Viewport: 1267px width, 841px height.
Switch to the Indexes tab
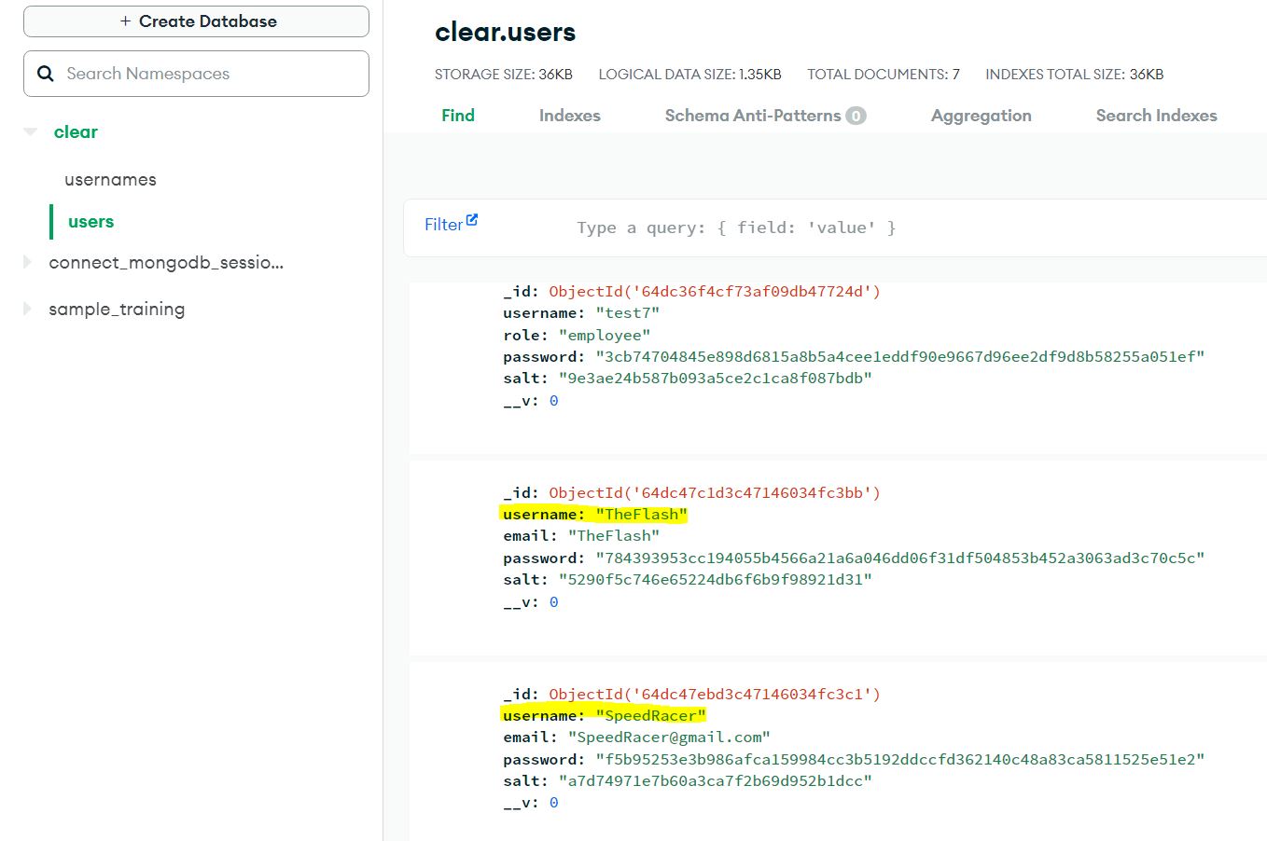click(x=569, y=116)
